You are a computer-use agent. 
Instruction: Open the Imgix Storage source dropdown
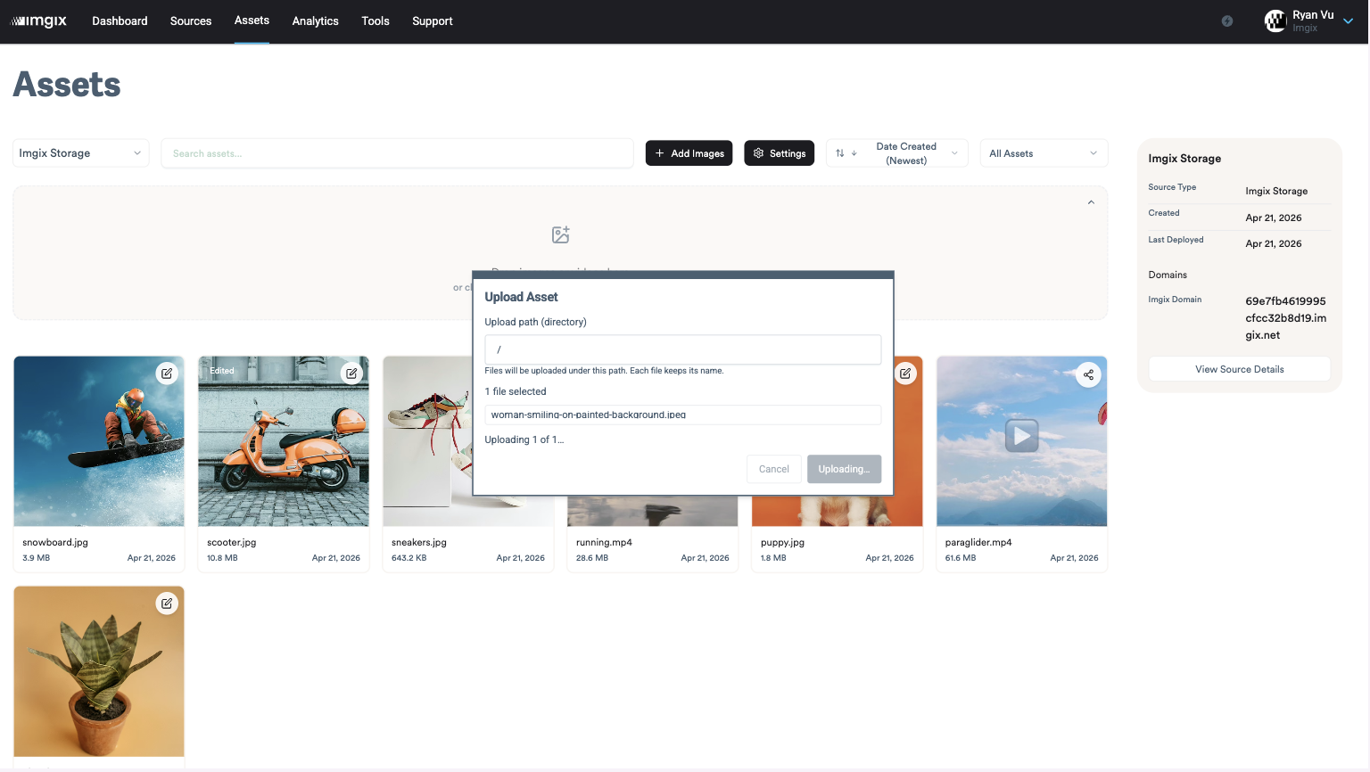pos(80,153)
